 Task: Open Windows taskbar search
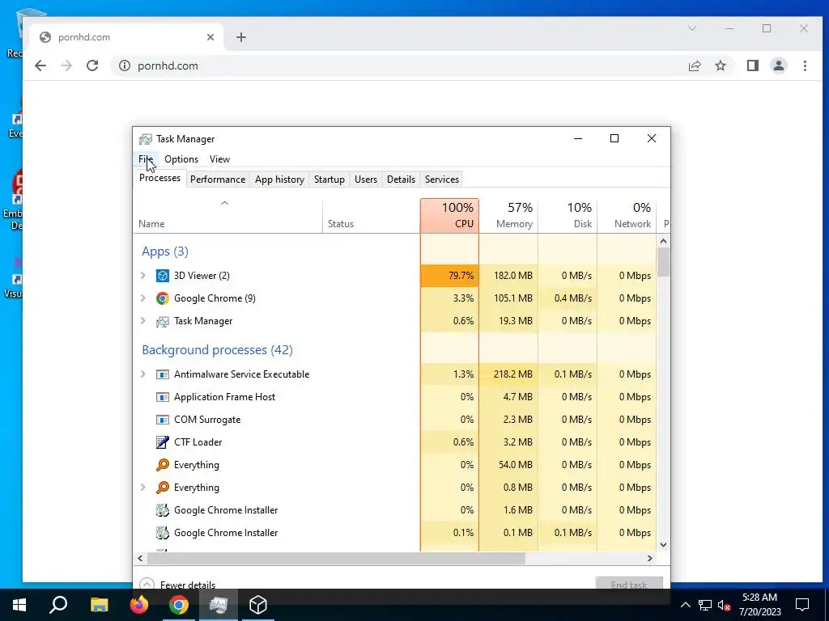coord(58,605)
